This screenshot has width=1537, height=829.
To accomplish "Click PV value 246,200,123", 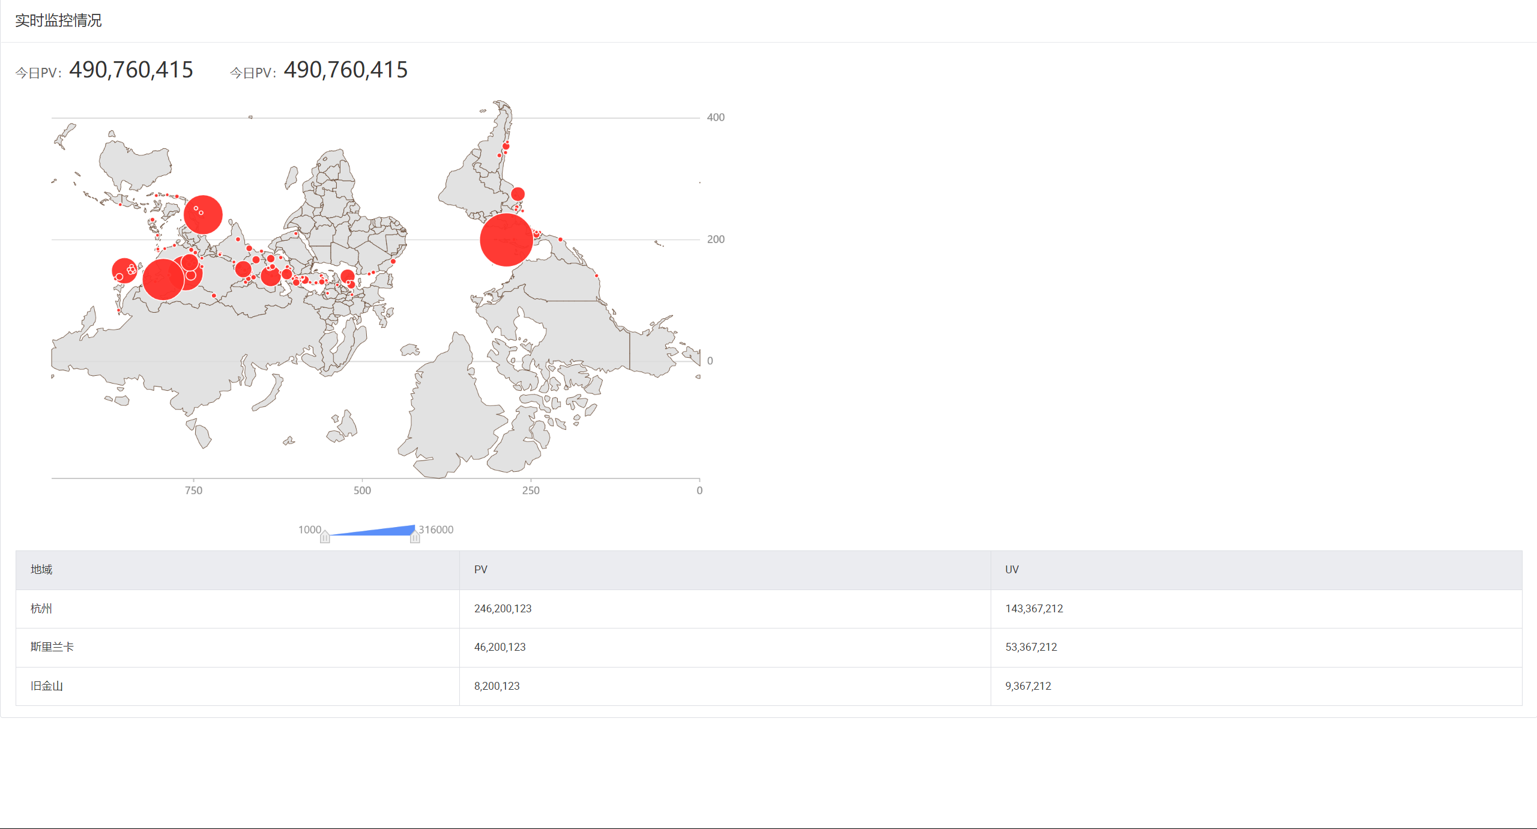I will [503, 609].
